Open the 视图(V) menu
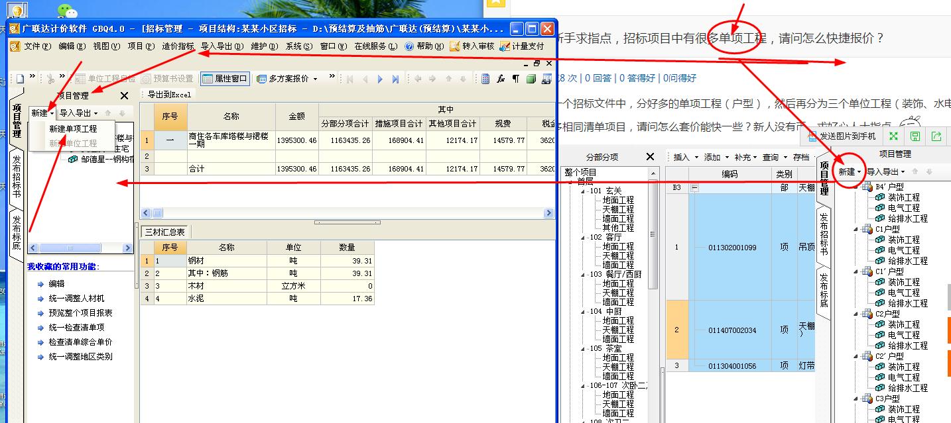Image resolution: width=951 pixels, height=423 pixels. tap(107, 46)
